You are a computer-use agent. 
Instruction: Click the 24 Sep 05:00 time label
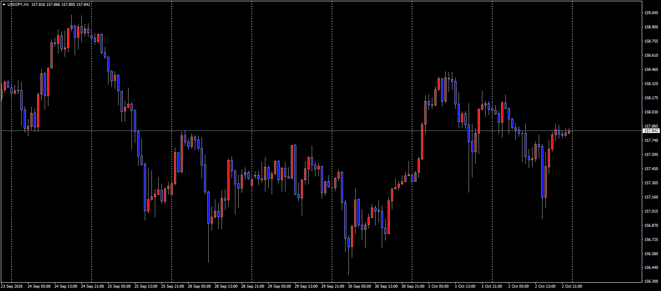click(39, 286)
